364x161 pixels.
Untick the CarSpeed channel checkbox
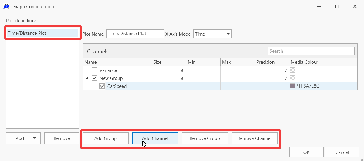click(x=102, y=86)
